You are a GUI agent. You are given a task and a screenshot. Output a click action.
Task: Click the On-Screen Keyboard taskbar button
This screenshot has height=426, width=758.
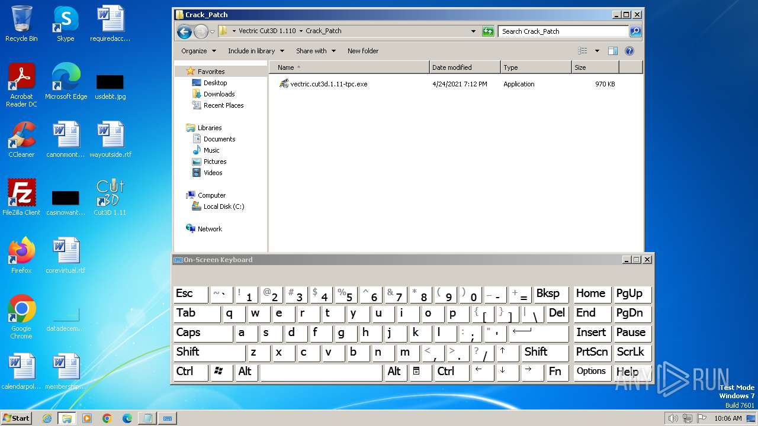point(167,418)
